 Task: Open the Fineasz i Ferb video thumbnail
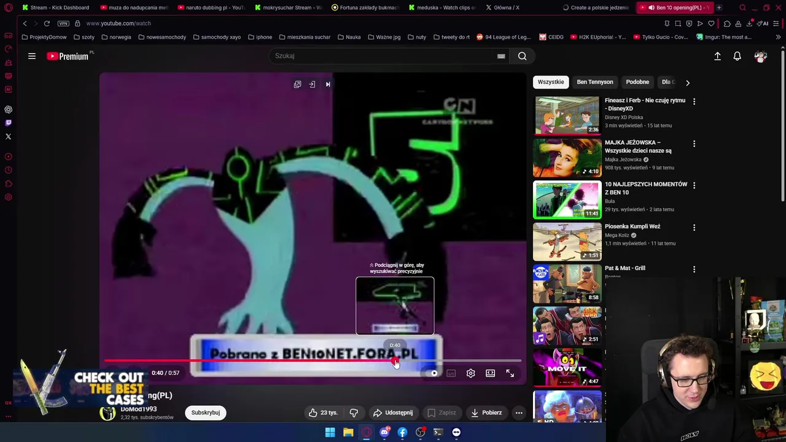(567, 115)
